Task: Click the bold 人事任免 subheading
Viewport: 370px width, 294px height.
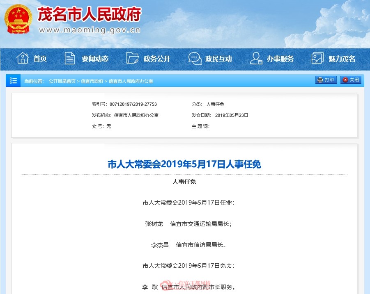Action: (x=184, y=182)
